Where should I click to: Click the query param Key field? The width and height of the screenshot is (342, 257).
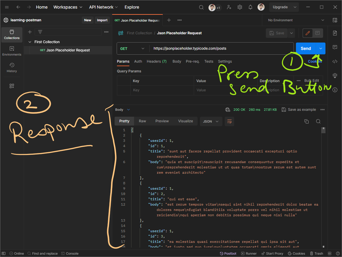[x=162, y=90]
